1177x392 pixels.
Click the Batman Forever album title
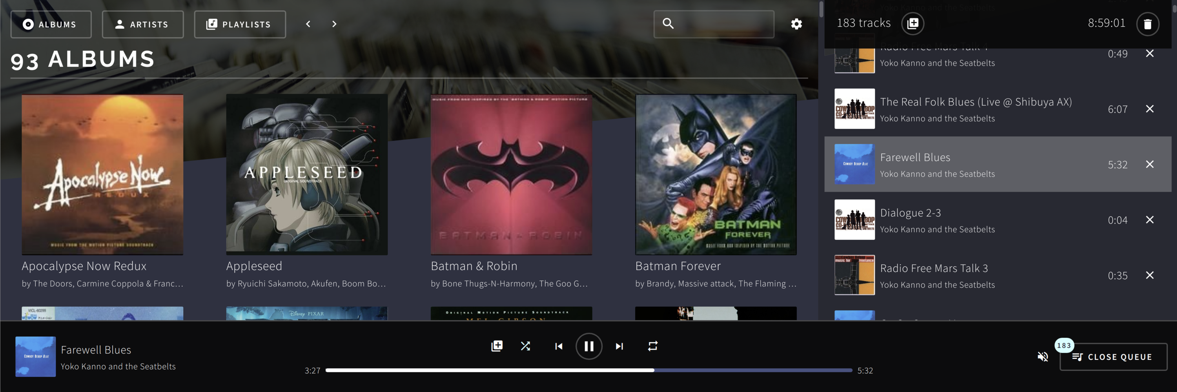click(678, 266)
